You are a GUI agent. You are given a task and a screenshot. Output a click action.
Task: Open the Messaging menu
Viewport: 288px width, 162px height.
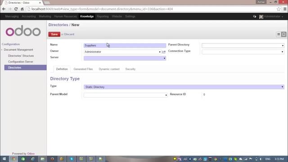12,16
